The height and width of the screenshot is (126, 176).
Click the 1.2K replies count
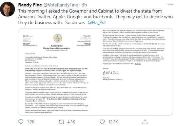pos(31,122)
